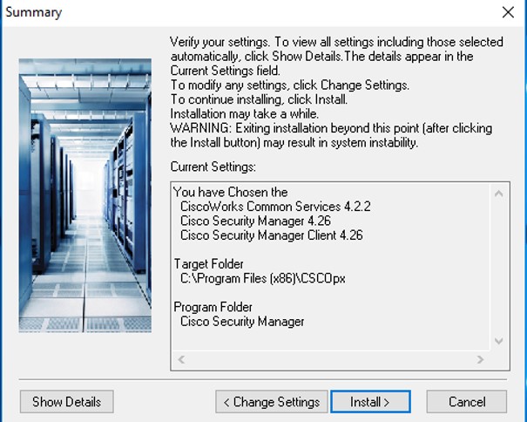Click scroll left arrow in settings box
The width and height of the screenshot is (527, 422).
click(x=181, y=359)
